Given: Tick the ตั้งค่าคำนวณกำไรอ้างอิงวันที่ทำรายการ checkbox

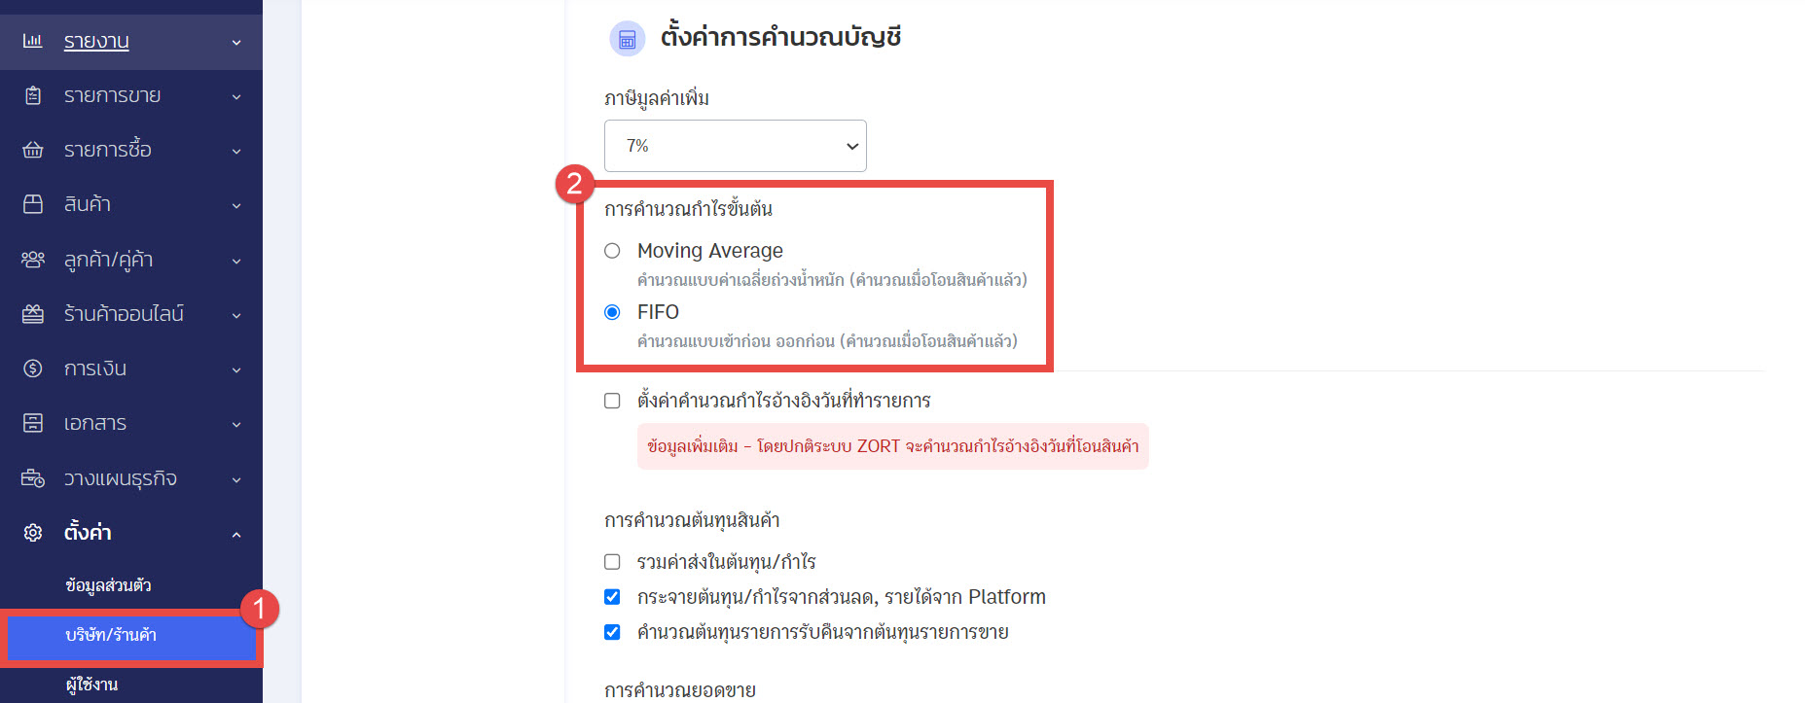Looking at the screenshot, I should click(x=612, y=401).
